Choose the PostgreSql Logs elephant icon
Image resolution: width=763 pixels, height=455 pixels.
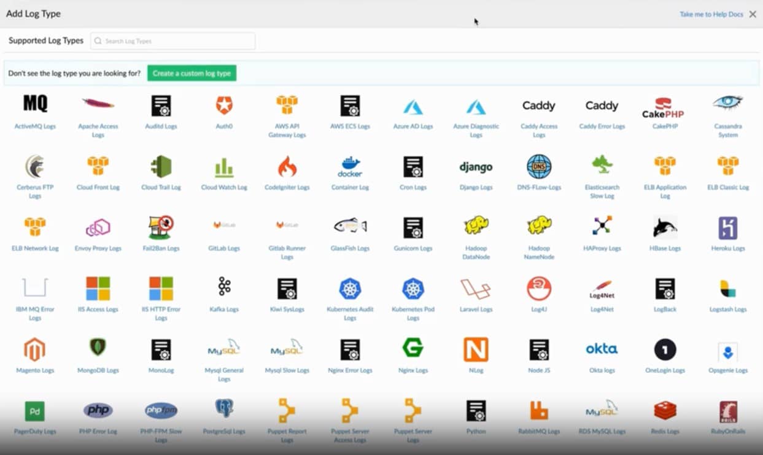[224, 409]
